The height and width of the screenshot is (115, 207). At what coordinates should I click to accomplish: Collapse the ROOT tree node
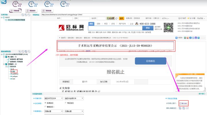2,17
